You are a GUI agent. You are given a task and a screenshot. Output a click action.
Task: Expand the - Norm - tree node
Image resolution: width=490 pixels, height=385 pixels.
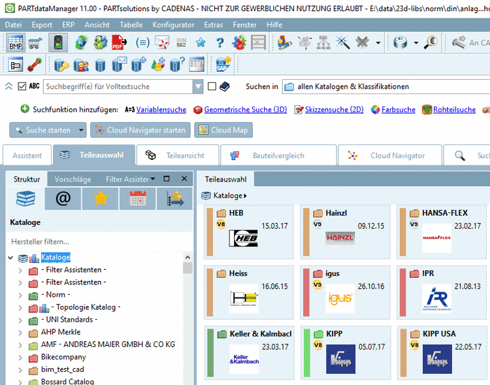coord(20,295)
